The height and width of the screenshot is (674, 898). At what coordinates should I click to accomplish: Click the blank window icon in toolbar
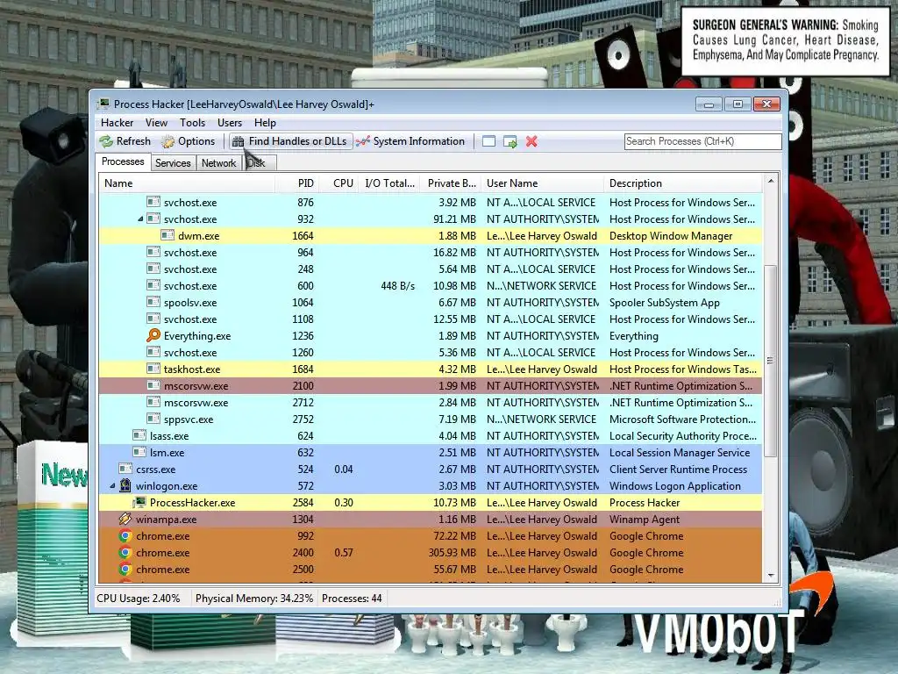tap(488, 141)
